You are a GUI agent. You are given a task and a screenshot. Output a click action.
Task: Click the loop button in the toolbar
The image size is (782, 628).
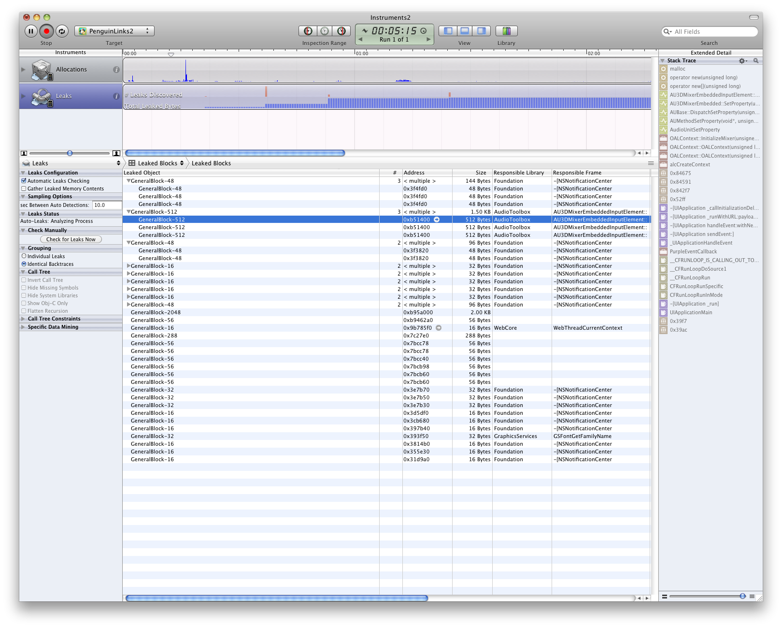pos(62,31)
